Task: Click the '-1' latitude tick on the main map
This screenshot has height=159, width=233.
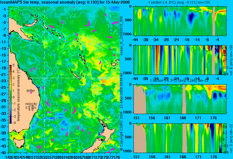Action: coord(4,9)
